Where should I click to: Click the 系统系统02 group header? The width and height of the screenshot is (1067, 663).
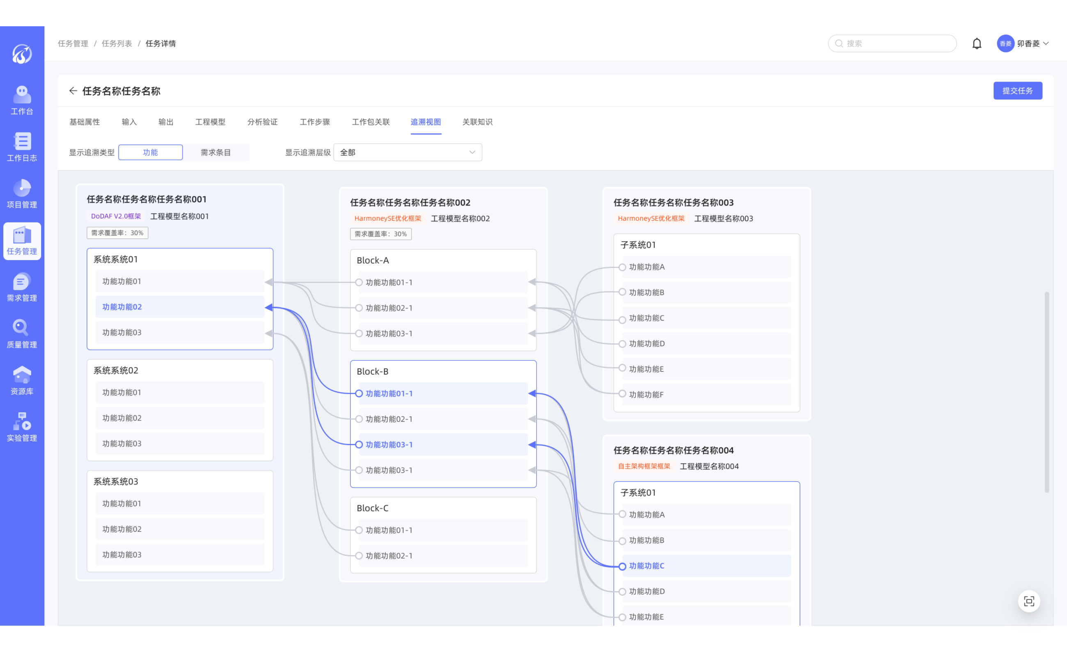click(115, 370)
